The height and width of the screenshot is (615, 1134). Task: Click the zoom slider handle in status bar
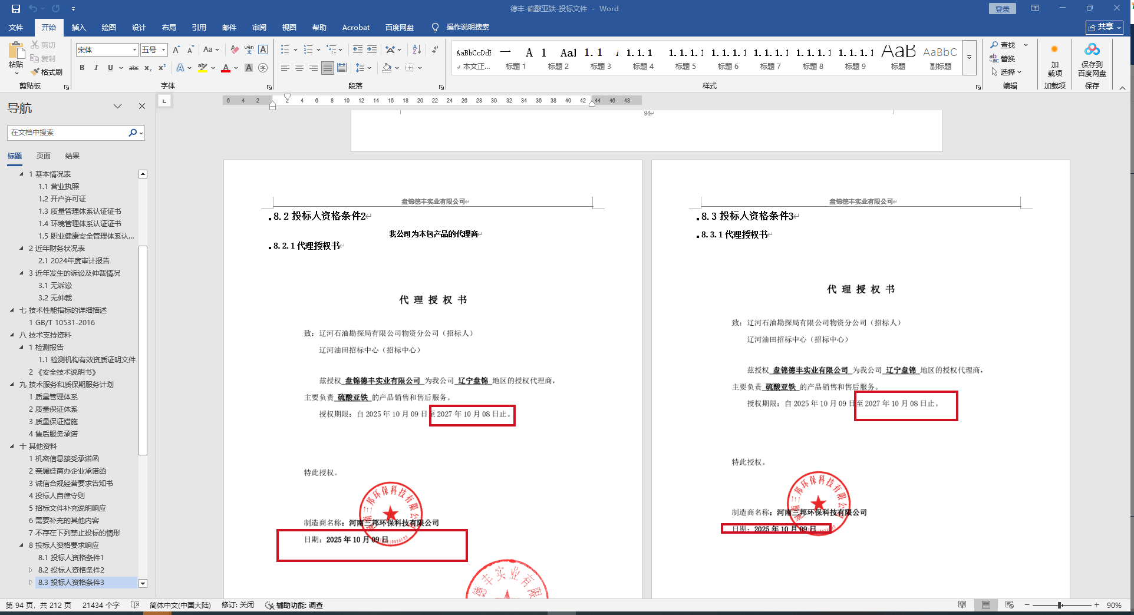(x=1060, y=605)
